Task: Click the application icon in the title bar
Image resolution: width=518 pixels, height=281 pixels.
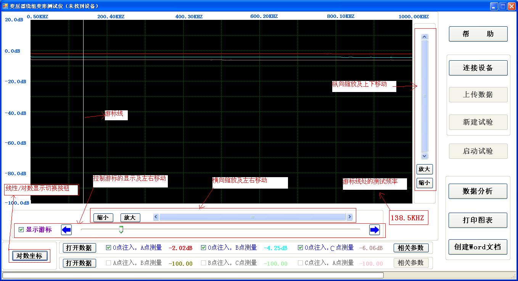Action: point(5,6)
